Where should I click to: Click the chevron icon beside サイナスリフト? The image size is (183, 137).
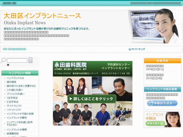click(x=5, y=106)
